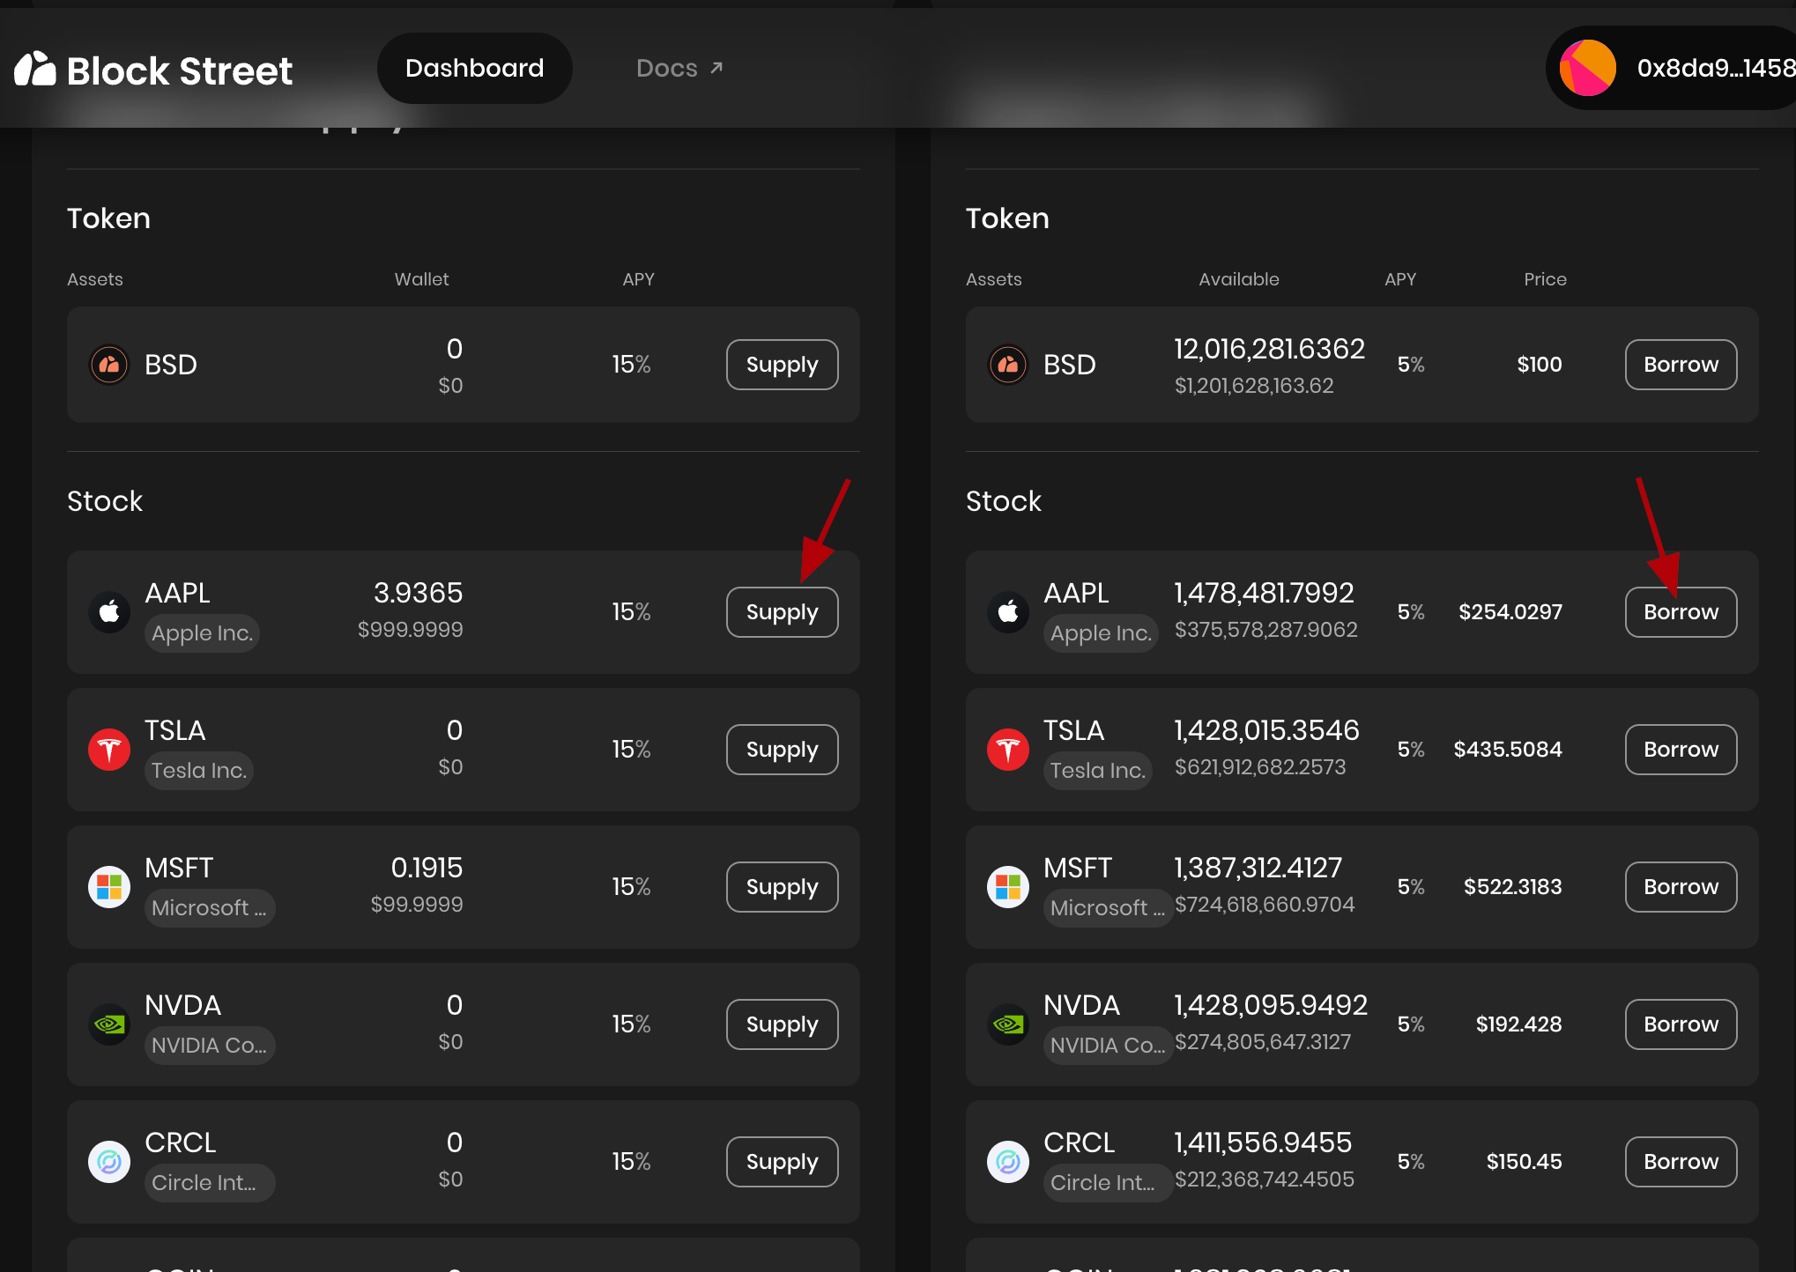The height and width of the screenshot is (1272, 1796).
Task: Supply the BSD token
Action: [782, 365]
